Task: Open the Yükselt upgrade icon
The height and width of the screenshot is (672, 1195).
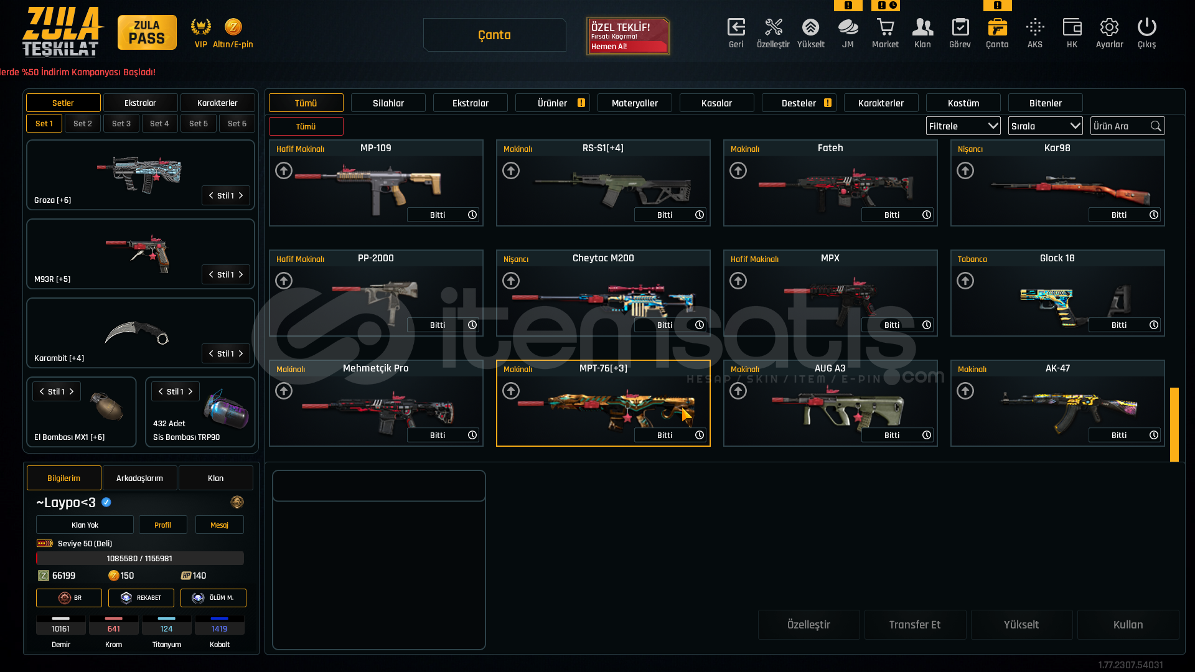Action: coord(810,27)
